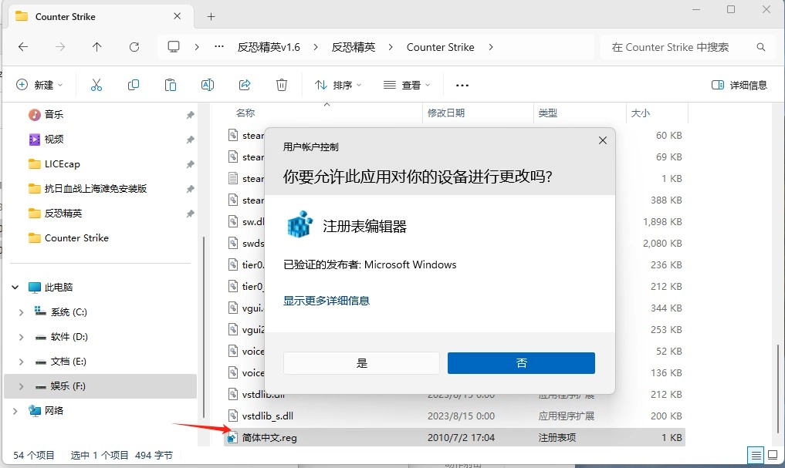Refresh the current folder view
This screenshot has height=468, width=785.
[134, 47]
